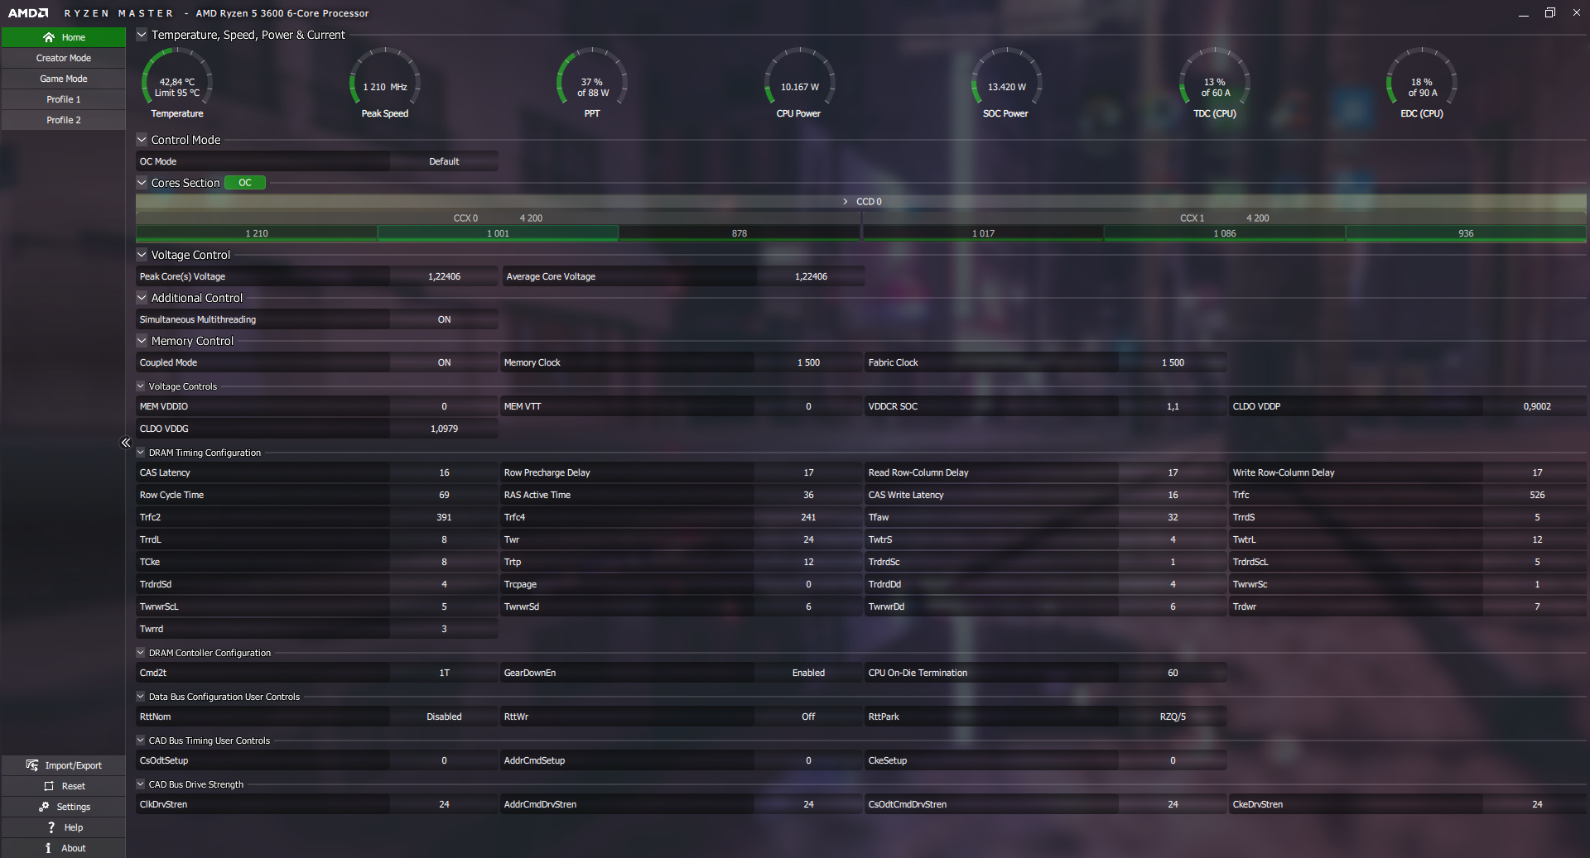This screenshot has height=858, width=1590.
Task: Select core bar showing 1 210
Action: pyautogui.click(x=257, y=233)
